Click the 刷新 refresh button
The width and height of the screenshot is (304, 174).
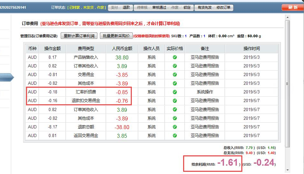293,7
